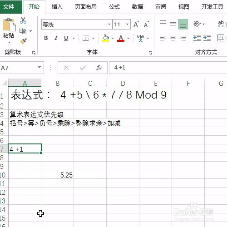Click the wén phonetic guide icon
Screen dimensions: 227x227
pos(140,38)
